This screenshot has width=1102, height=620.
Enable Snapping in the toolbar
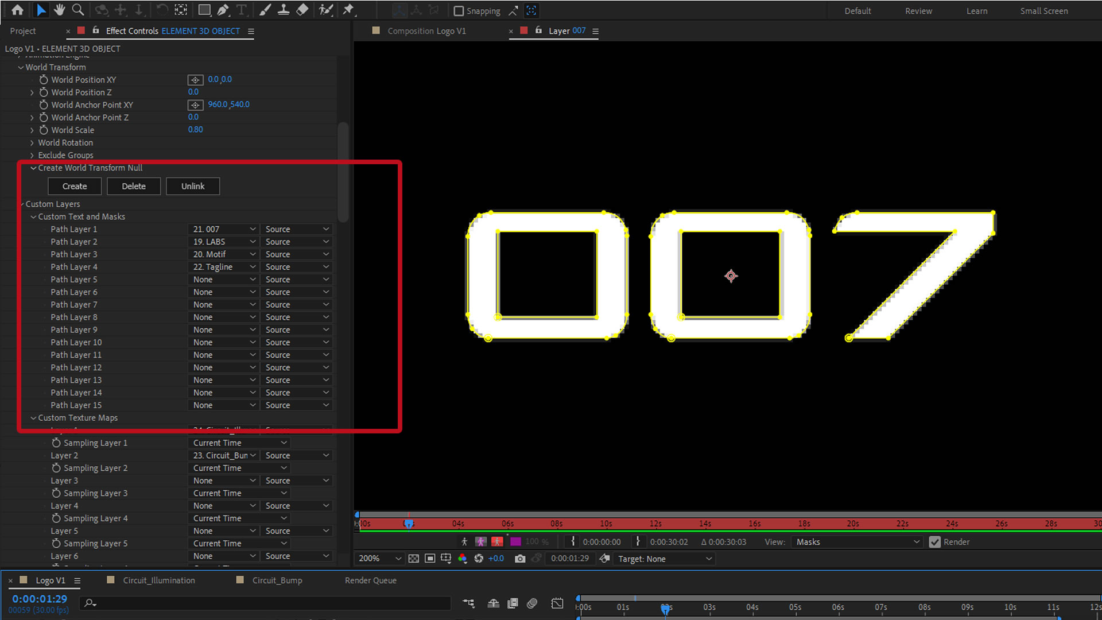coord(459,10)
